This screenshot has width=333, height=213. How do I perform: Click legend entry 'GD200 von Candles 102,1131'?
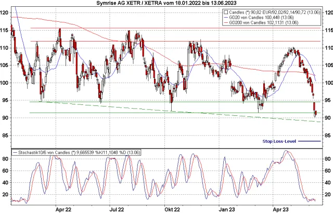(x=257, y=22)
